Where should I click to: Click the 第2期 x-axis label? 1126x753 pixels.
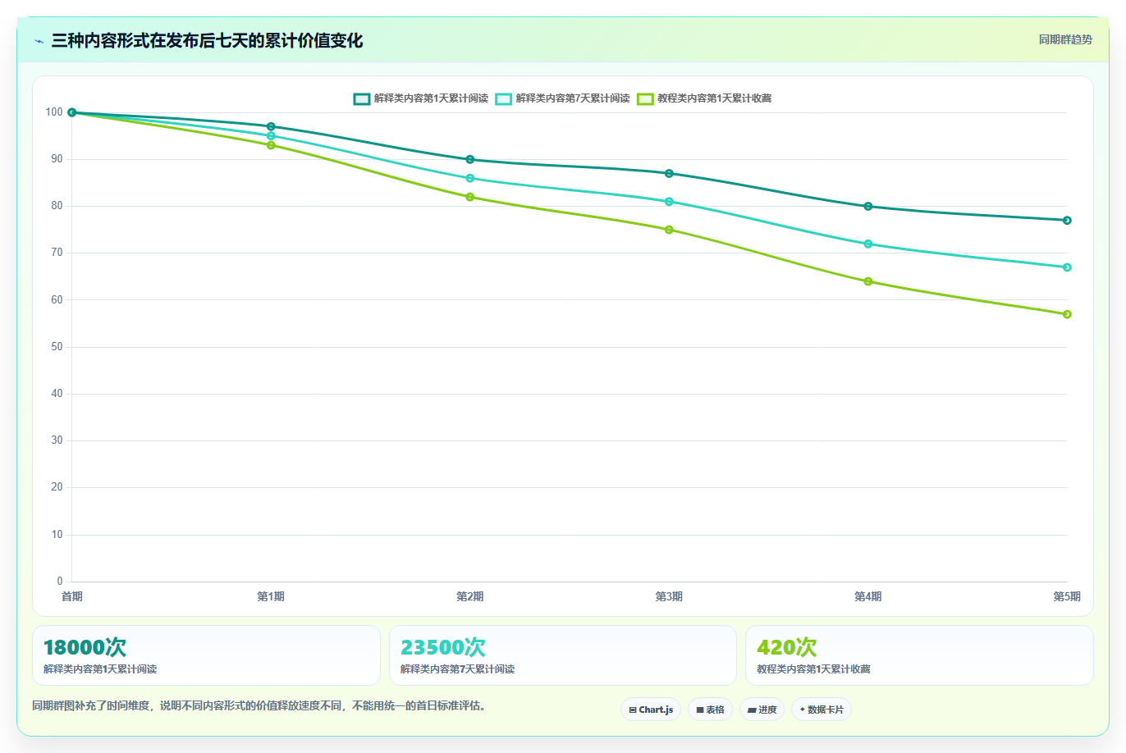pyautogui.click(x=470, y=596)
